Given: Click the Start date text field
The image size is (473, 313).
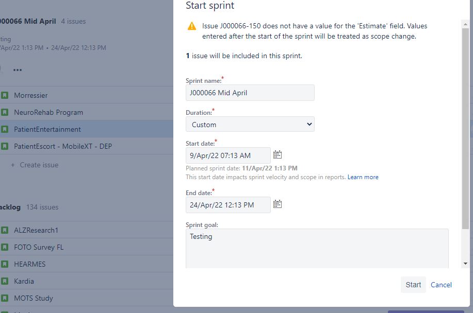Looking at the screenshot, I should [x=228, y=155].
